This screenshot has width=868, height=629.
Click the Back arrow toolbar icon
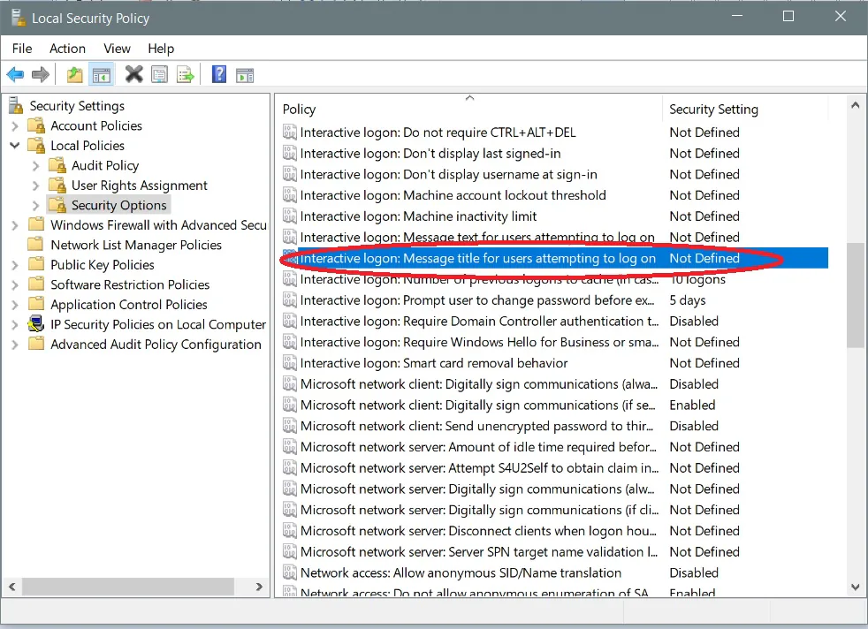[15, 74]
